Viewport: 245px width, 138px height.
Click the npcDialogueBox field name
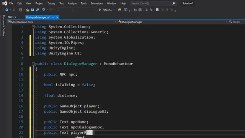pos(86,127)
